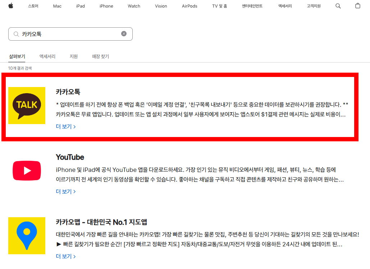Image resolution: width=370 pixels, height=269 pixels.
Task: Open the Watch menu
Action: pos(134,6)
